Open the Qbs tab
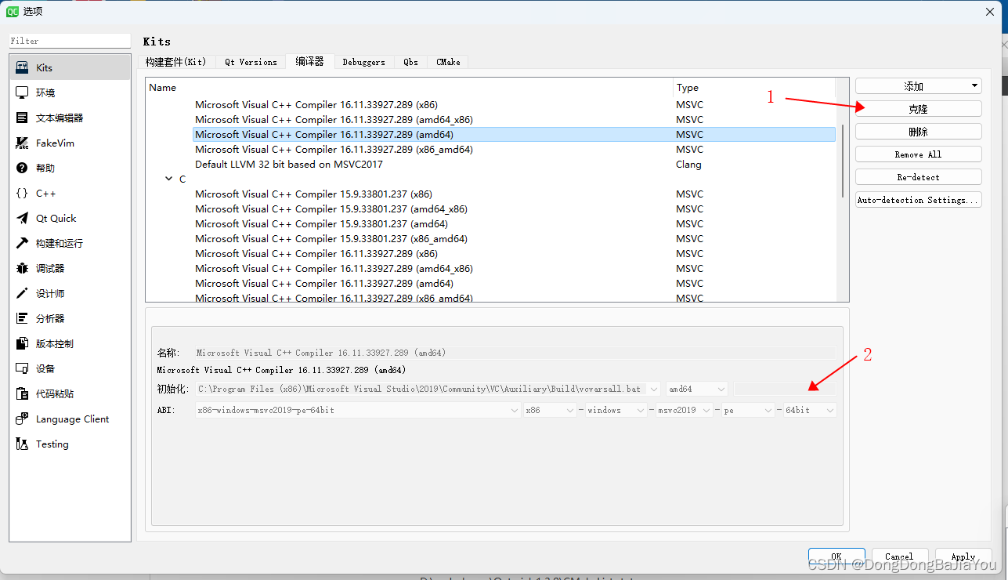 [411, 62]
